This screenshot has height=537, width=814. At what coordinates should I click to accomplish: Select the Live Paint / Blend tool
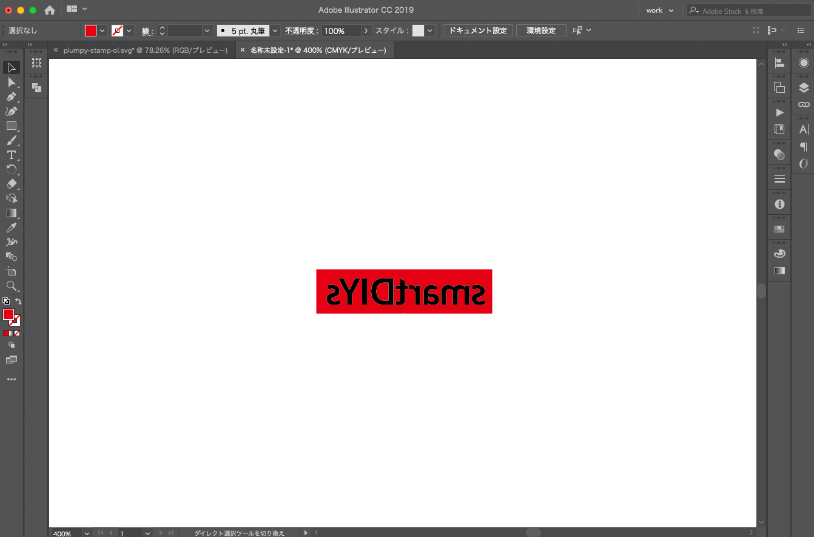click(x=12, y=257)
